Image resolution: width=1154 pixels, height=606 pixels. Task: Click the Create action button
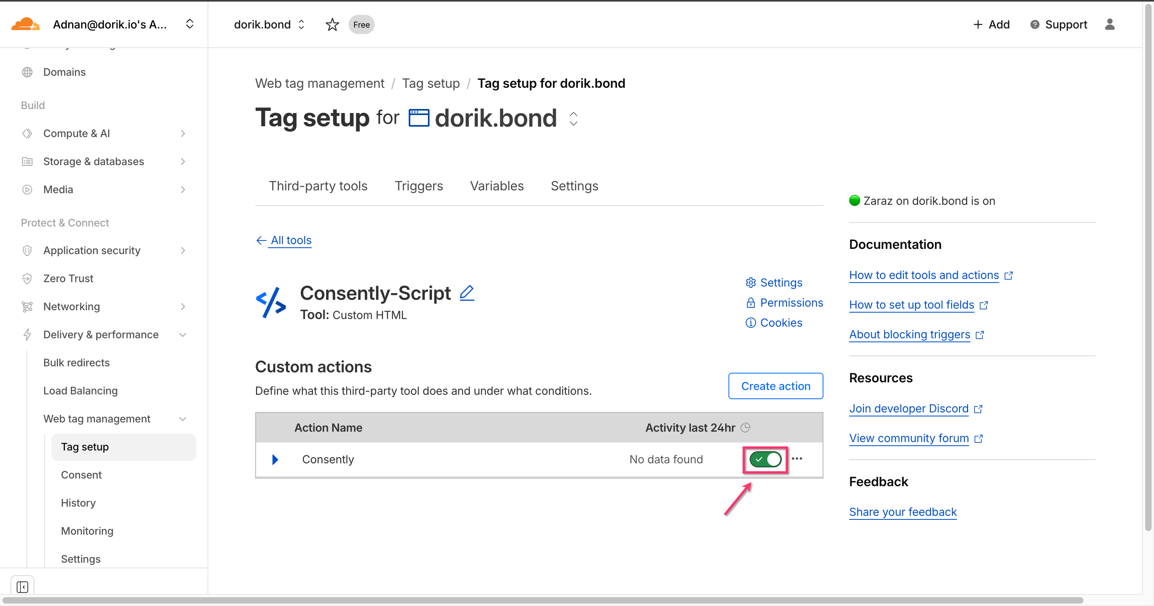pos(775,386)
